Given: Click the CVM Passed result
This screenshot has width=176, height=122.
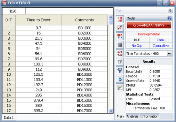Looking at the screenshot, I should (155, 99).
